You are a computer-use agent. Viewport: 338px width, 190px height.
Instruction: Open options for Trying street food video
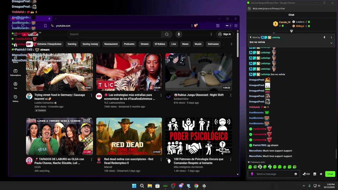coord(92,95)
